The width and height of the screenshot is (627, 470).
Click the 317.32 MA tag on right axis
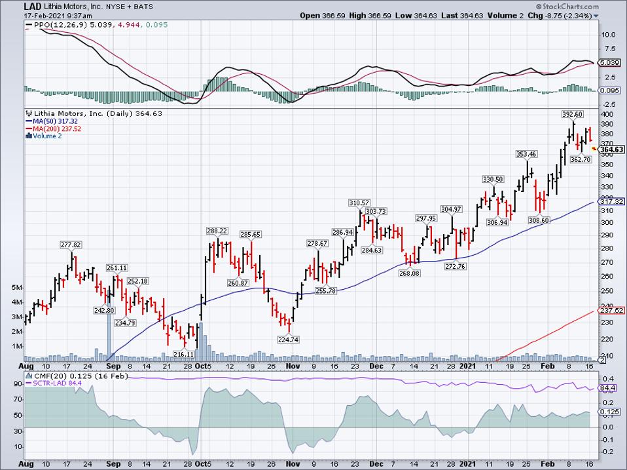(612, 202)
